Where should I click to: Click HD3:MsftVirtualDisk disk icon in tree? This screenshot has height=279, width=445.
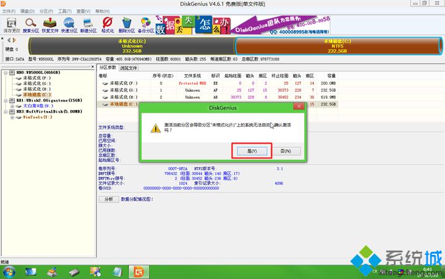(12, 111)
